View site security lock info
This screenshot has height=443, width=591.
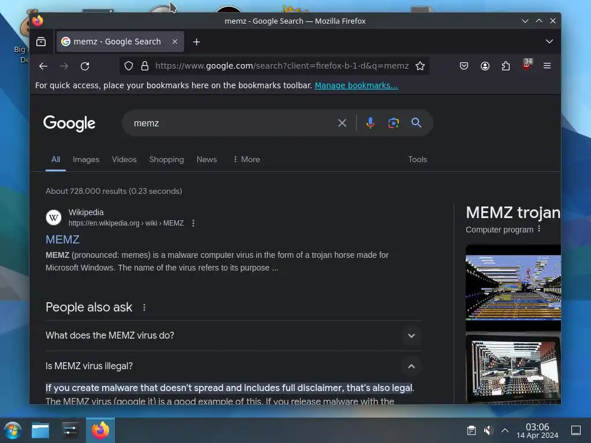[x=145, y=66]
